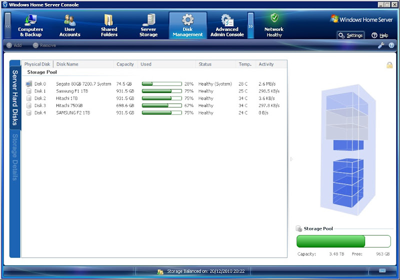
Task: Collapse side panel with small triangle handle
Action: (x=291, y=159)
